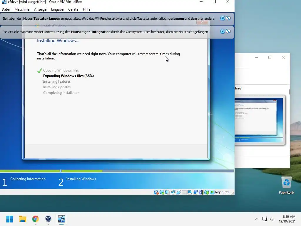Open the Hilfe menu
The image size is (301, 226).
87,9
